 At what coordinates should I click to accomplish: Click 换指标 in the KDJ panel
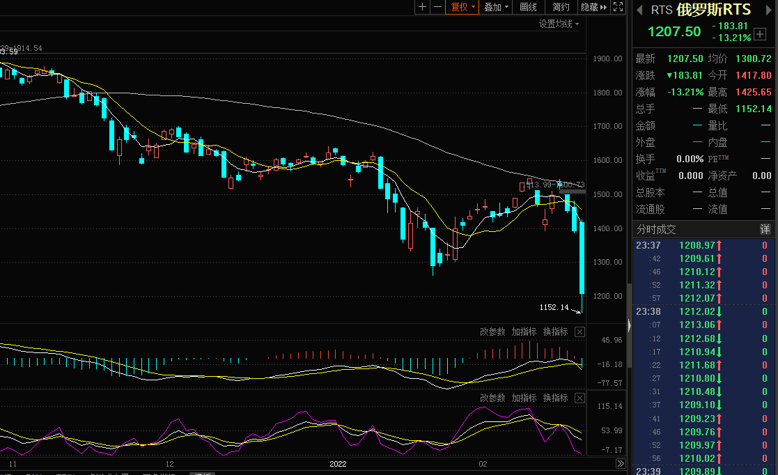pos(556,398)
